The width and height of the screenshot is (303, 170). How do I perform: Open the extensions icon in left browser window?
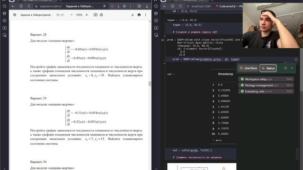pyautogui.click(x=139, y=6)
